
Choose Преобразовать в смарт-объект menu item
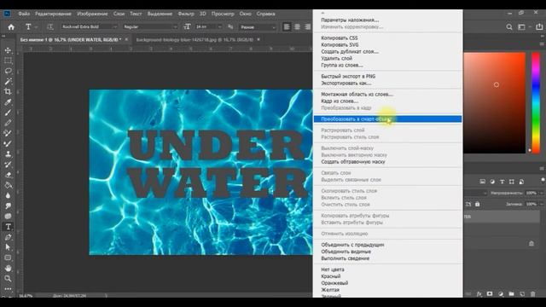click(387, 119)
